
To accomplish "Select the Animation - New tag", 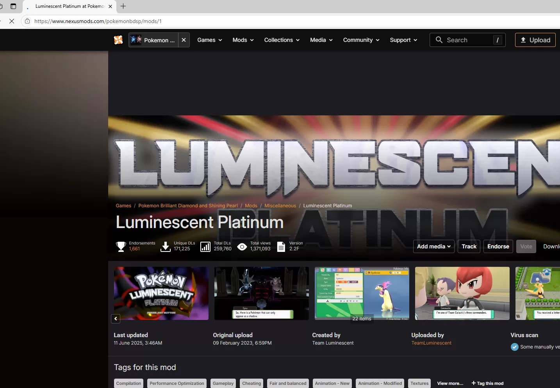I will point(332,383).
